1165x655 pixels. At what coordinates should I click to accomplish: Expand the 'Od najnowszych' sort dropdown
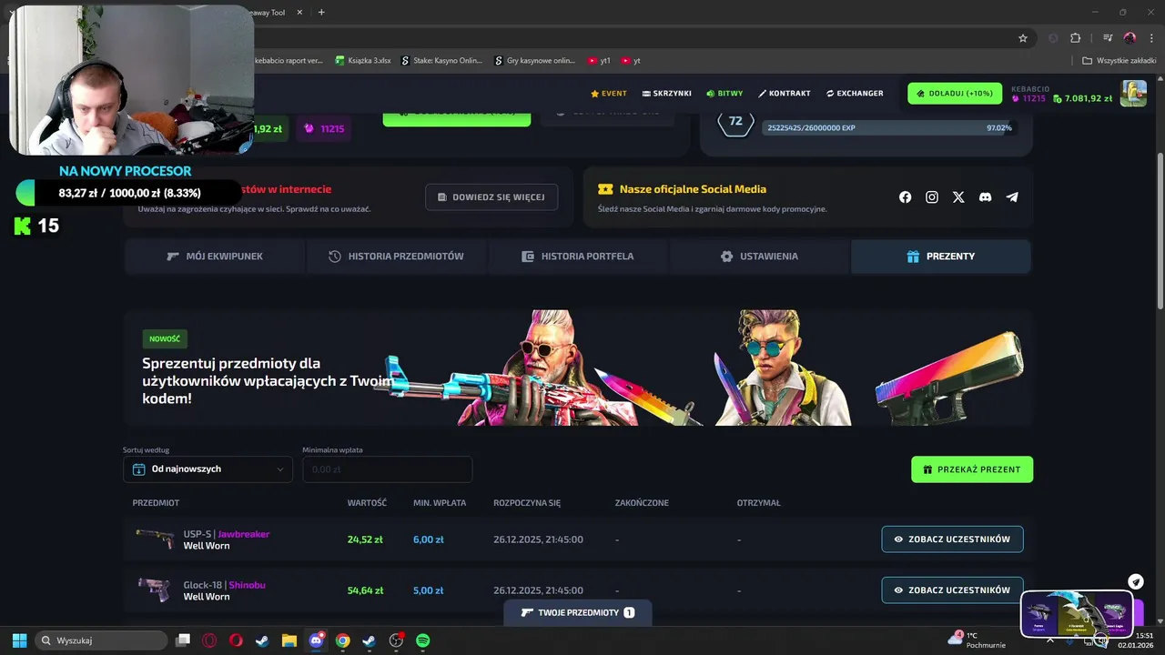[208, 469]
